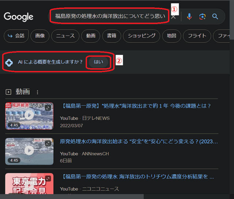Open the three-dot menu next to 動画
Image resolution: width=234 pixels, height=199 pixels.
pos(37,92)
